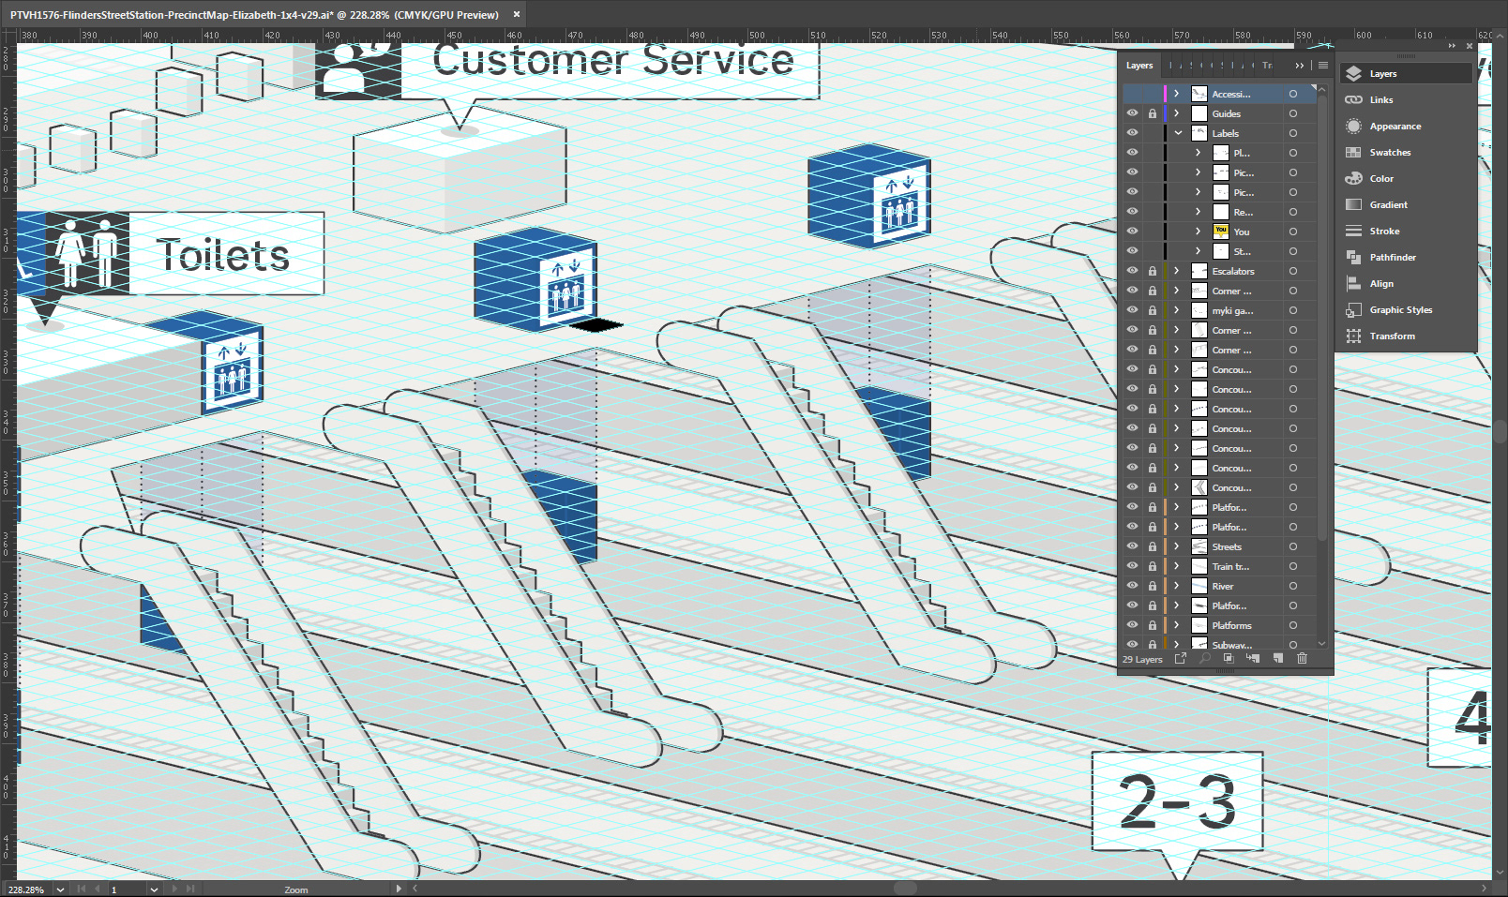
Task: Go to next artboard
Action: (x=174, y=889)
